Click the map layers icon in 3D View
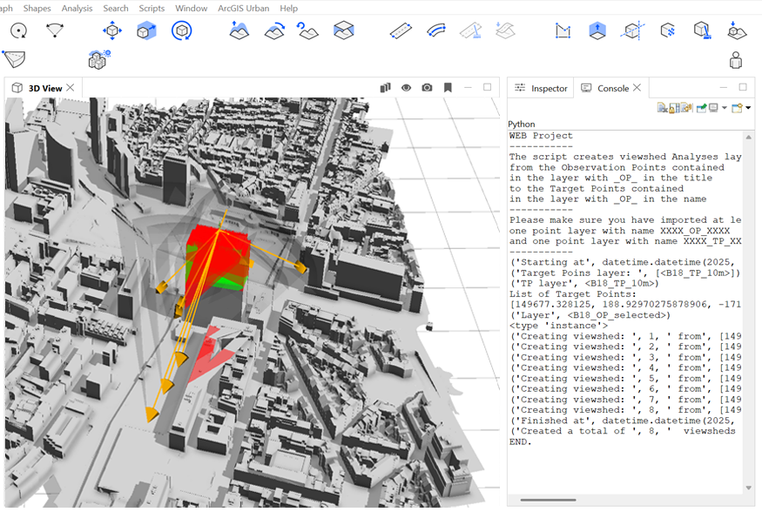This screenshot has height=512, width=762. point(385,87)
